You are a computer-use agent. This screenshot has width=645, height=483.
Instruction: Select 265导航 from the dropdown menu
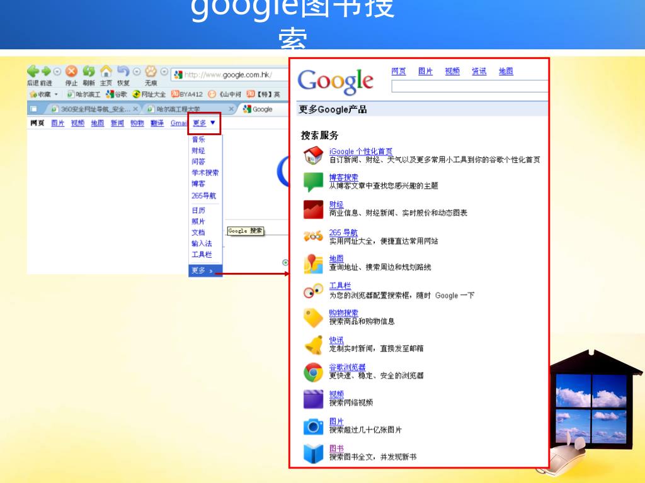[x=203, y=196]
